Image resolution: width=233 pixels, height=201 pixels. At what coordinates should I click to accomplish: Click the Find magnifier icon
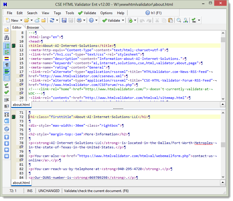[179, 20]
